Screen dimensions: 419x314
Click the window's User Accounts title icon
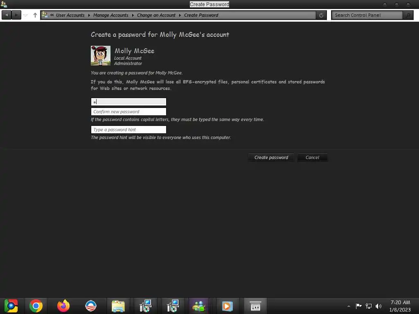tap(4, 4)
